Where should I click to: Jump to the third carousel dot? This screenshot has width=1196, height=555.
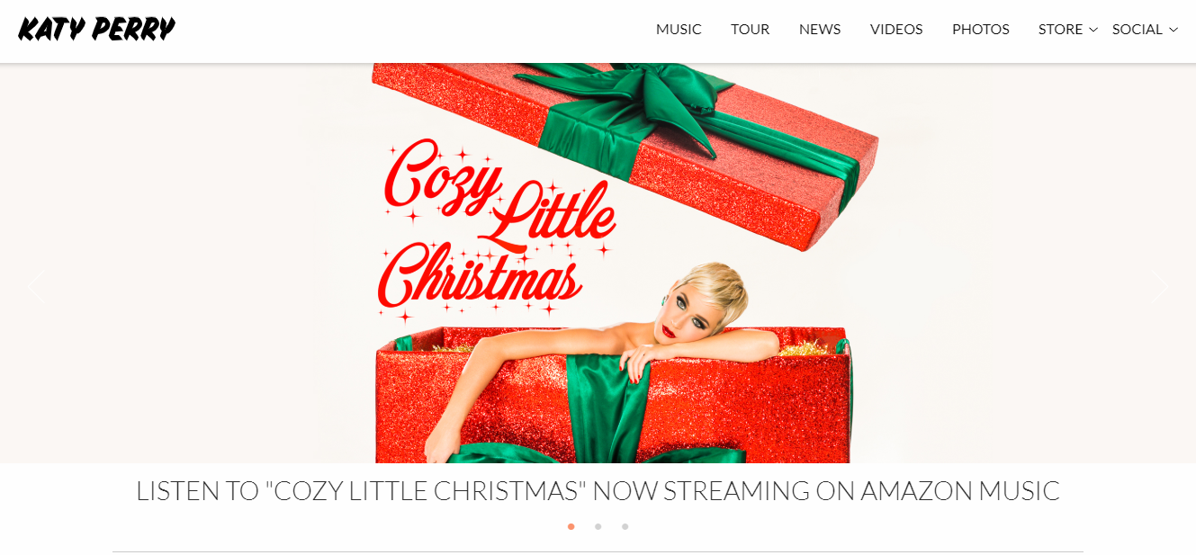click(625, 526)
